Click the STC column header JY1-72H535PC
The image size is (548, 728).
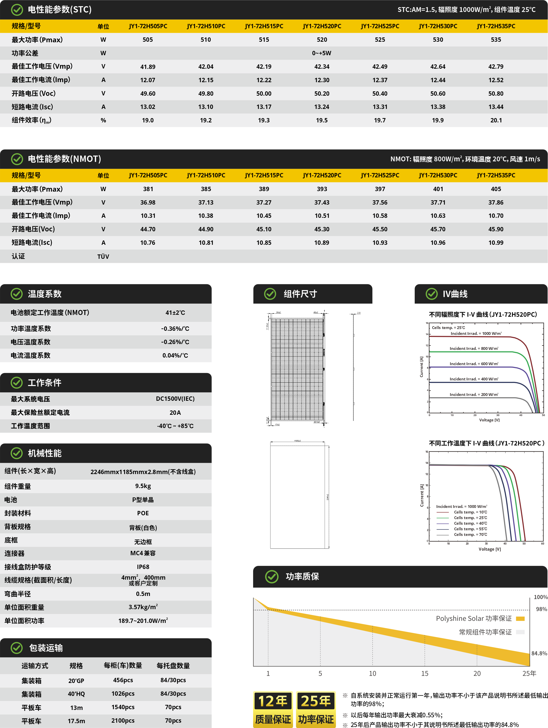tap(496, 26)
